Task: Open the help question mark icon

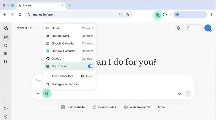Action: tap(6, 108)
